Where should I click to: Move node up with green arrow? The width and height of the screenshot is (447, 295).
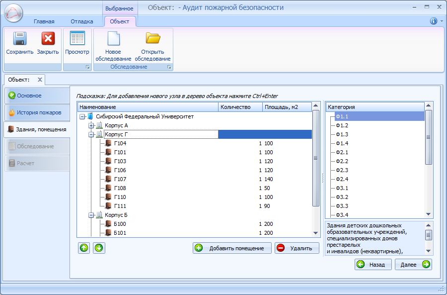84,248
